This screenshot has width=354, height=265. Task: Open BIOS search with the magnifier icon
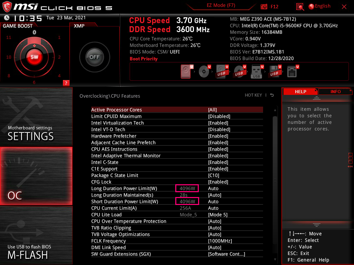coord(300,7)
